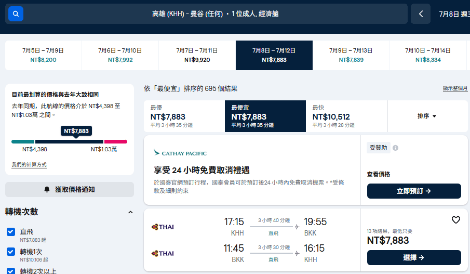Click the teal low-price segment of the price bar

click(x=23, y=141)
